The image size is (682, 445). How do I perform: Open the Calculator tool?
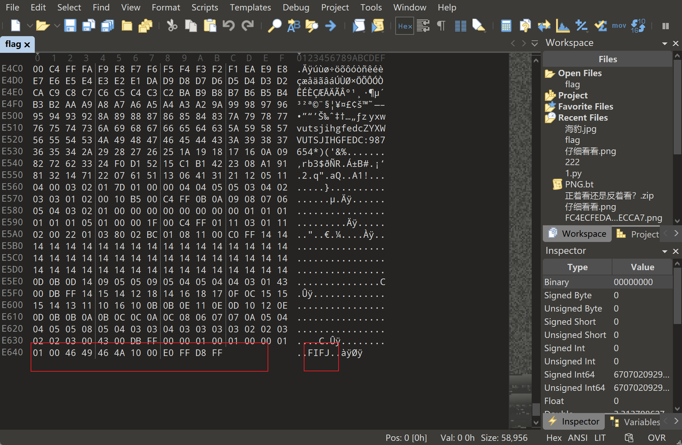506,25
